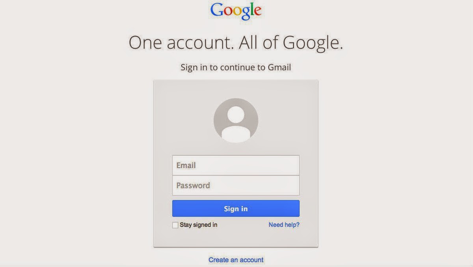This screenshot has width=473, height=267.
Task: Click the Google logo at top
Action: [x=236, y=12]
